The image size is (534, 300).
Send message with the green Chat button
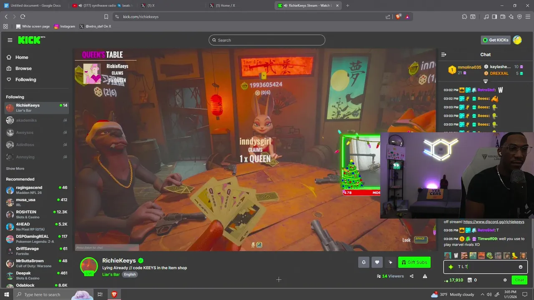tap(519, 280)
